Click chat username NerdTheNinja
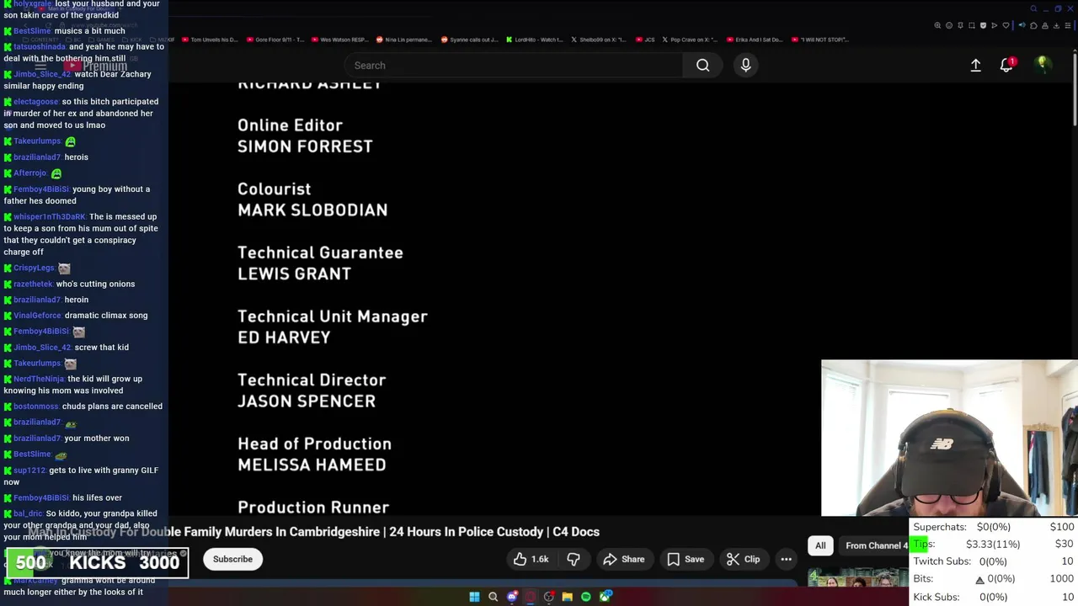 click(x=39, y=380)
